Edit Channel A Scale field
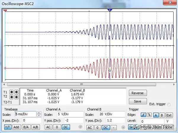The width and height of the screenshot is (178, 133). click(70, 114)
